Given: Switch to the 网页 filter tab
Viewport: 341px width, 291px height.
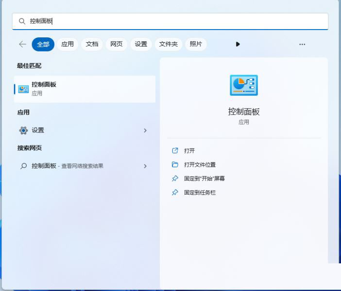Looking at the screenshot, I should [x=117, y=44].
